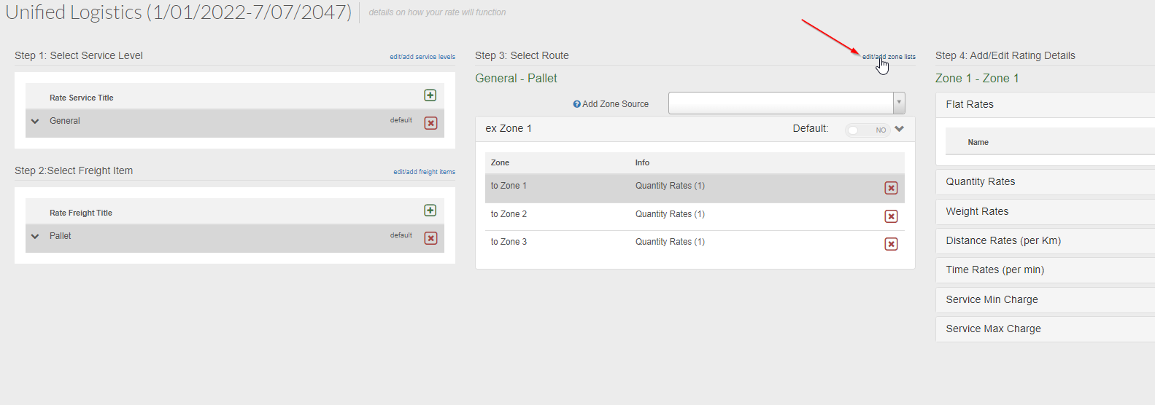Click edit/add freight items link

[424, 172]
